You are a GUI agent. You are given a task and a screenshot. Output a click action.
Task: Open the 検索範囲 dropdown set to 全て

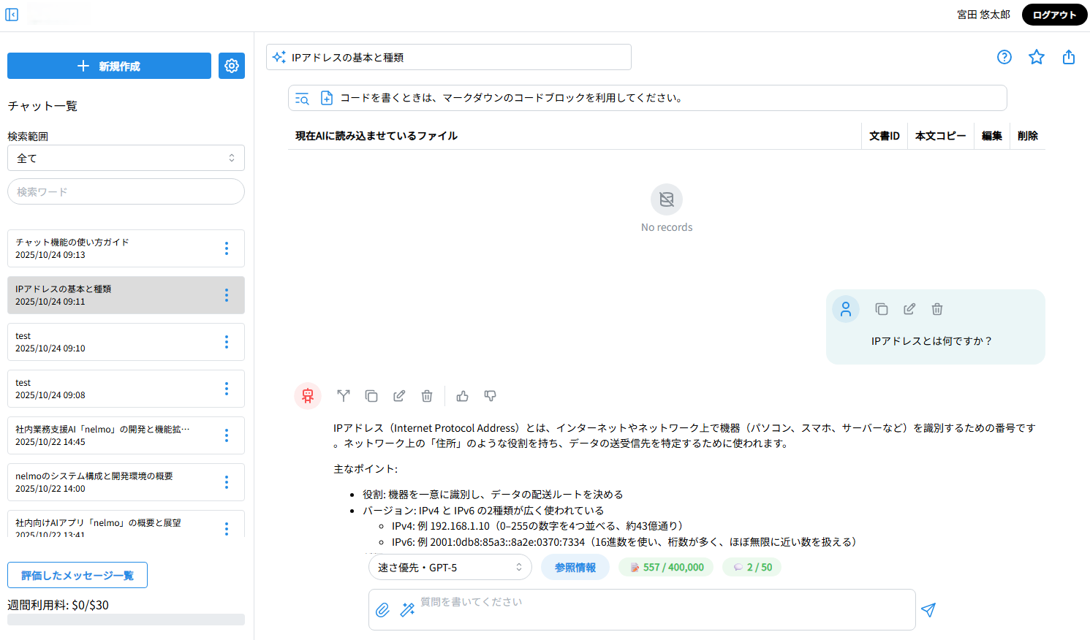126,158
